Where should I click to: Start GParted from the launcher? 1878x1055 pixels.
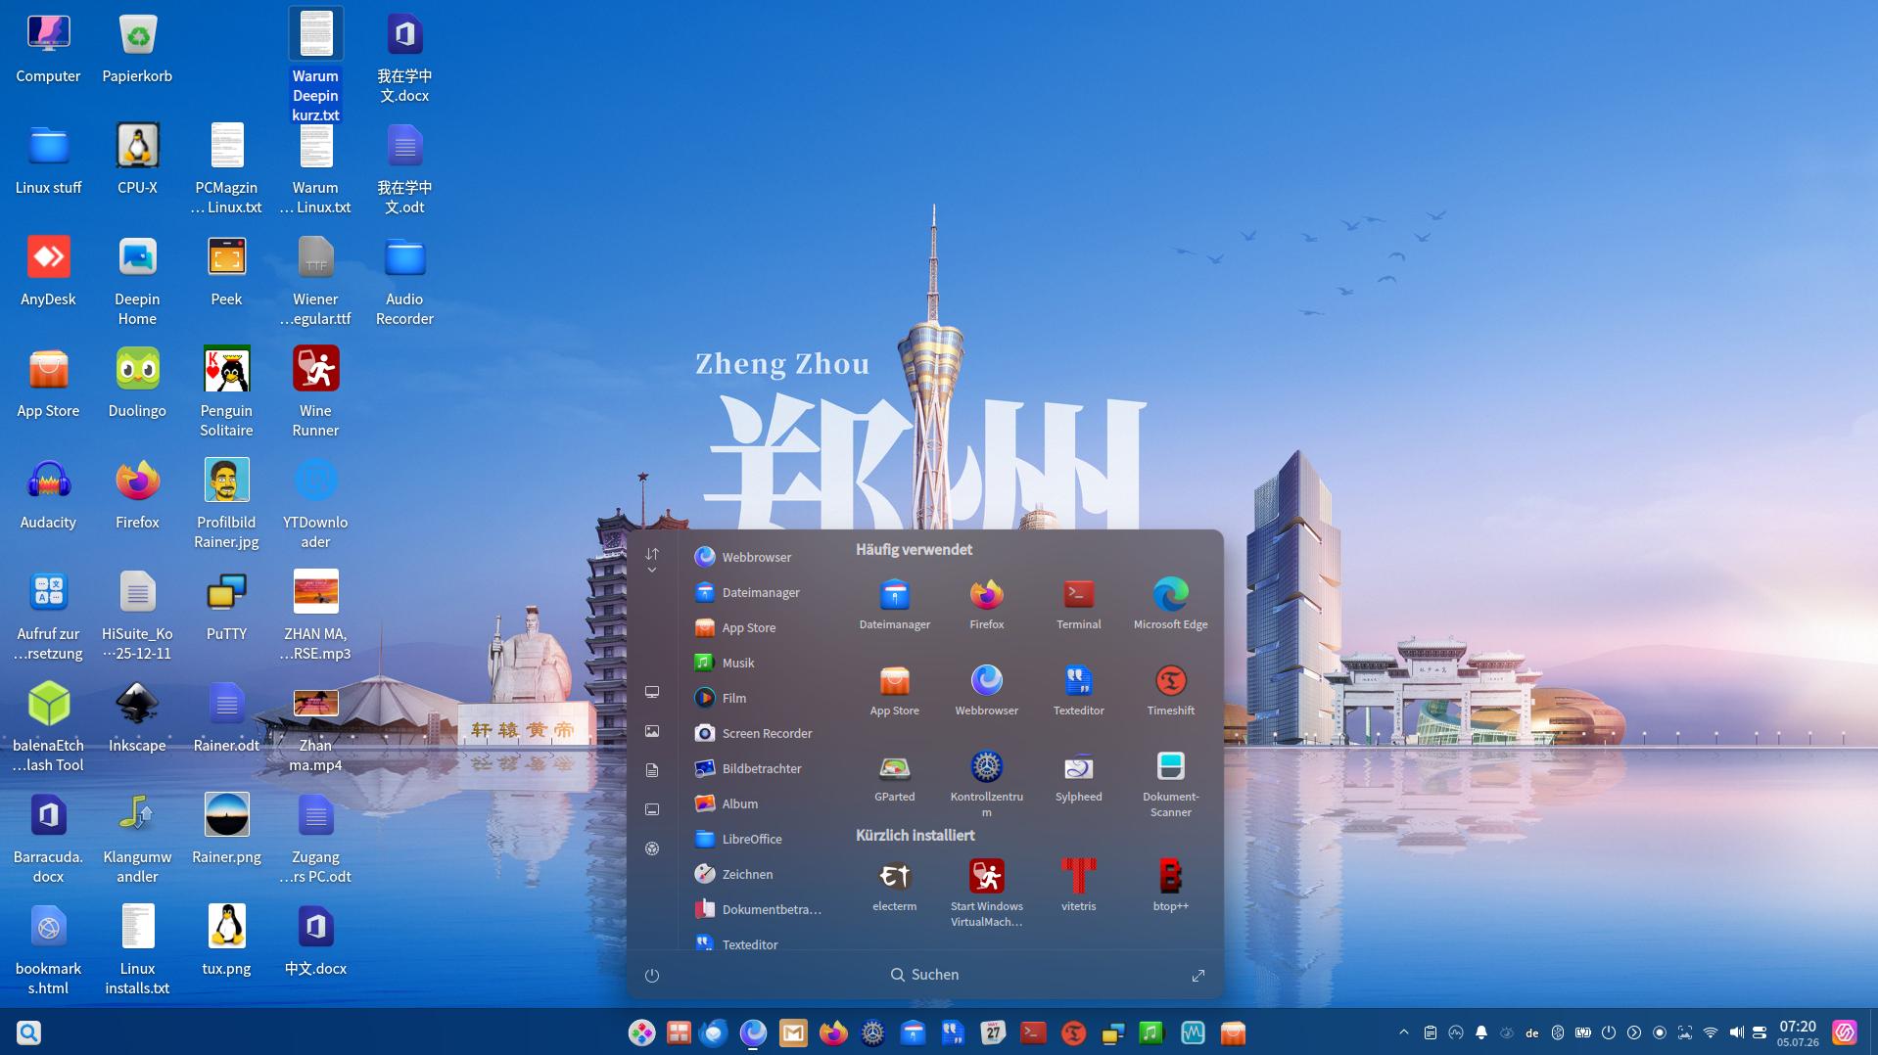pos(894,776)
